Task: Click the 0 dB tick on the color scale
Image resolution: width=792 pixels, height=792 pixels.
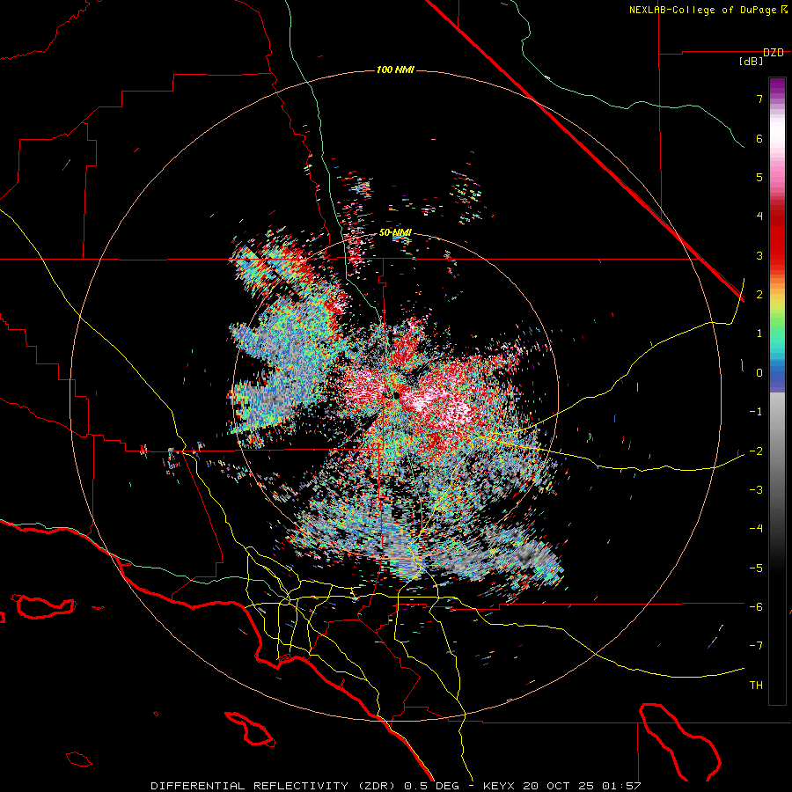Action: click(x=759, y=373)
